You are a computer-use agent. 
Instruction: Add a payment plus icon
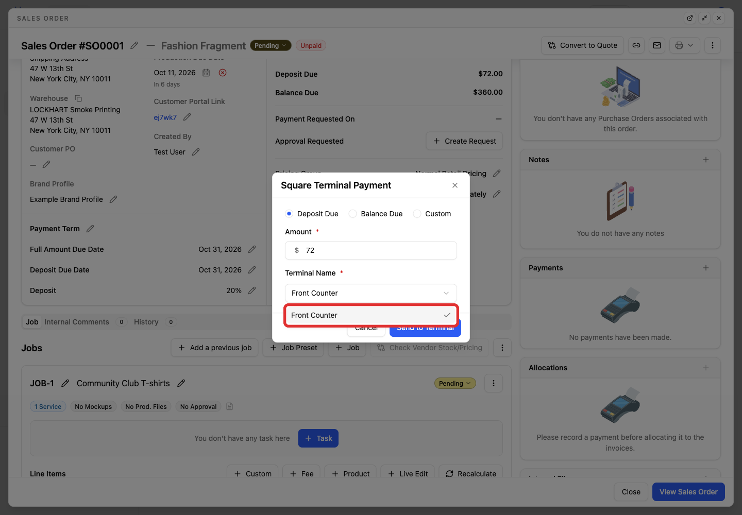[706, 268]
